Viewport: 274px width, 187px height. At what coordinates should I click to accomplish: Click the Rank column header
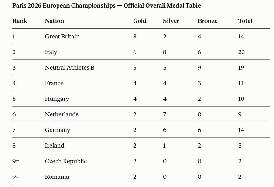[20, 21]
